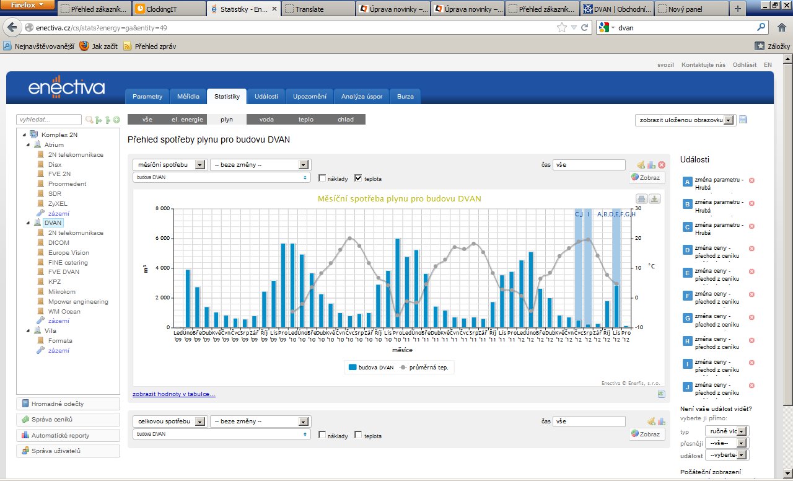
Task: Delete event A with its red X
Action: 752,180
